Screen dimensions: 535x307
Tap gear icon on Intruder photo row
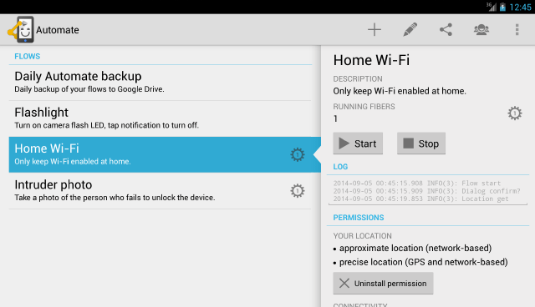[298, 190]
